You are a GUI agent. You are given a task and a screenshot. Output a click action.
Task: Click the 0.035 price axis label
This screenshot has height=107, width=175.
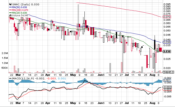tap(167, 45)
